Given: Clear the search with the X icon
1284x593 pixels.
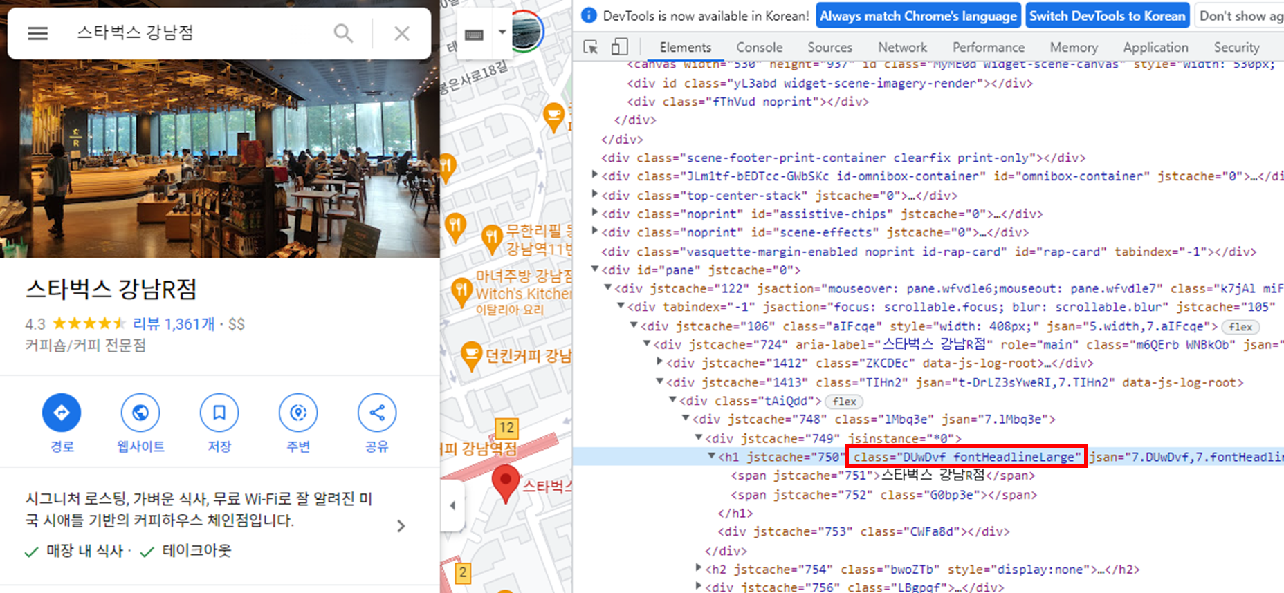Looking at the screenshot, I should (x=402, y=33).
